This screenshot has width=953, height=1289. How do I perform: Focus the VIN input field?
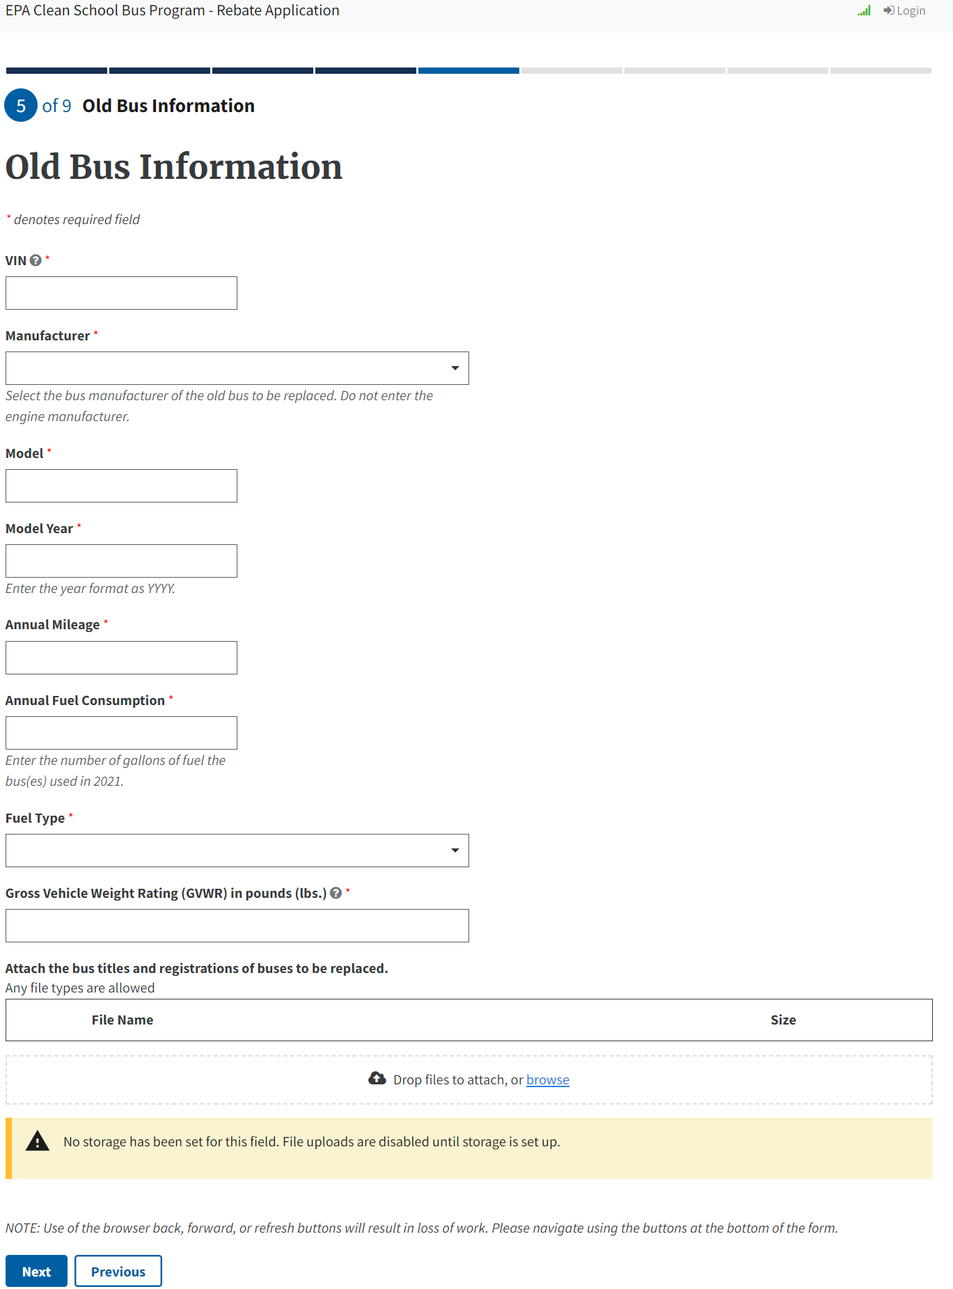pyautogui.click(x=121, y=293)
